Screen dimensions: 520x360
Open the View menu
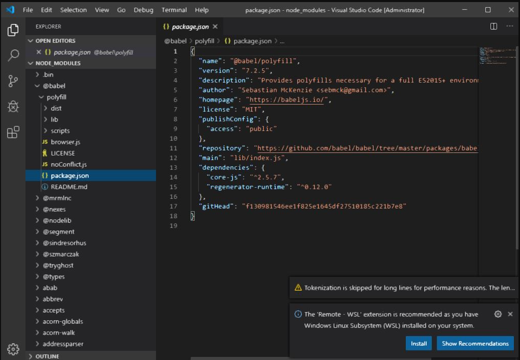102,10
